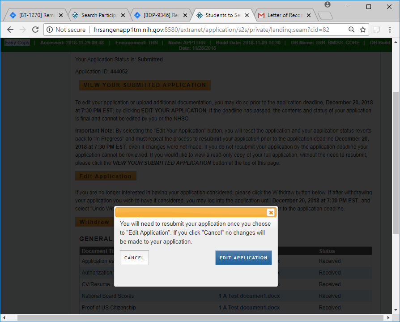
Task: Click the extension icon beside the bookmark star
Action: click(x=376, y=30)
